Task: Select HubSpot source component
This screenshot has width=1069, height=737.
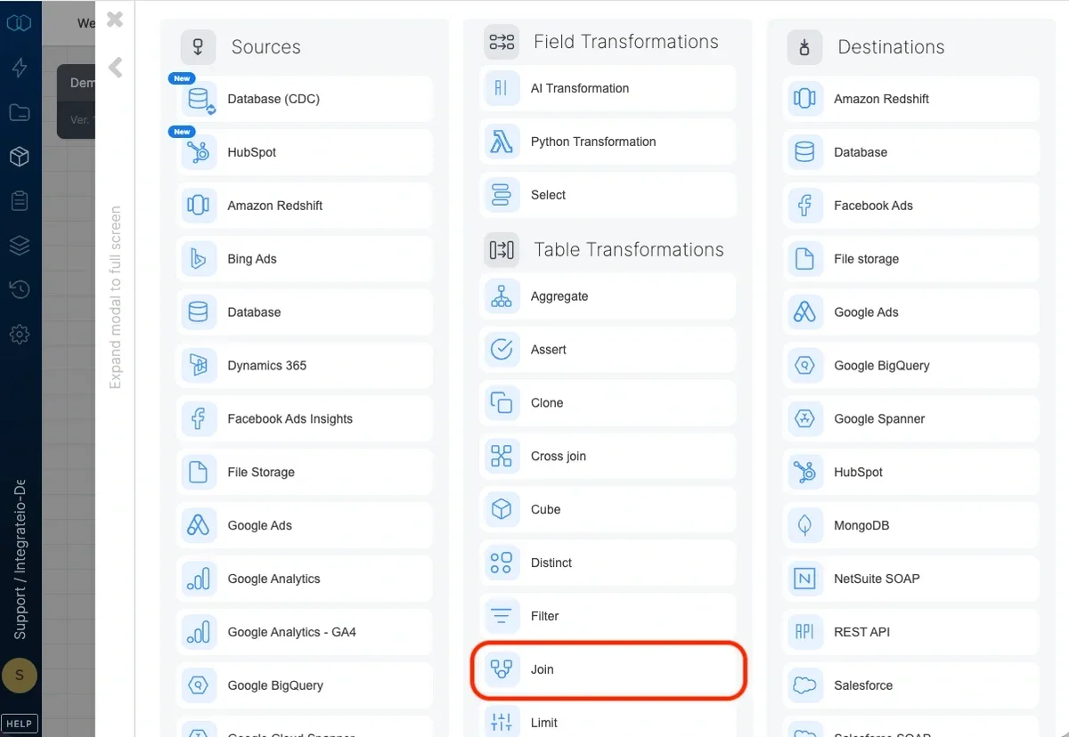Action: click(305, 152)
